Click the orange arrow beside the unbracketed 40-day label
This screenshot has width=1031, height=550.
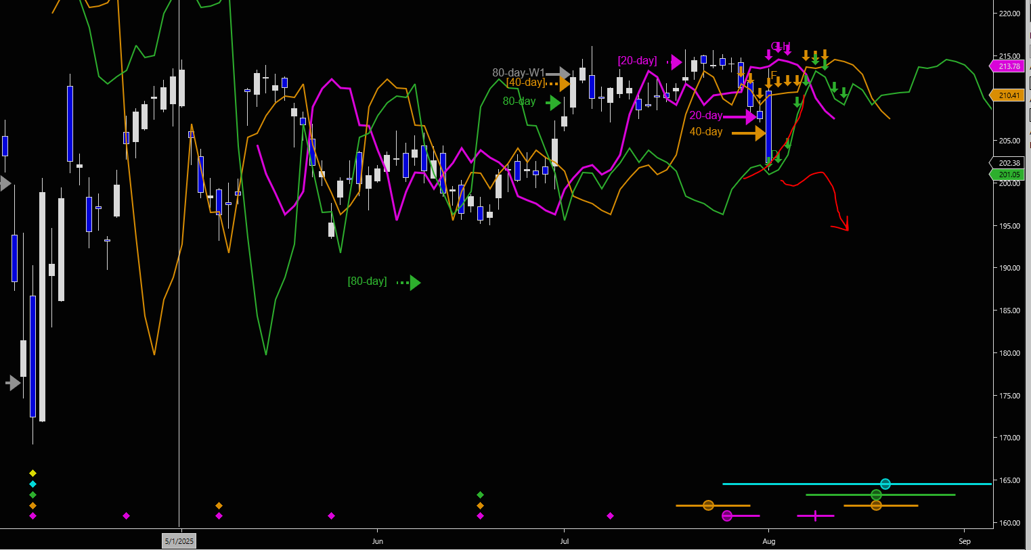749,133
